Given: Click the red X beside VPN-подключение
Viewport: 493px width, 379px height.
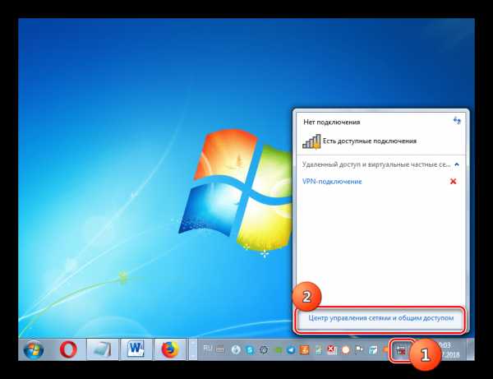Looking at the screenshot, I should click(453, 182).
